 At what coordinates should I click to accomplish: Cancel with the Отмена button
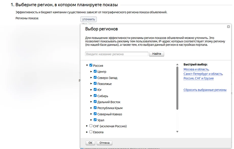(104, 143)
